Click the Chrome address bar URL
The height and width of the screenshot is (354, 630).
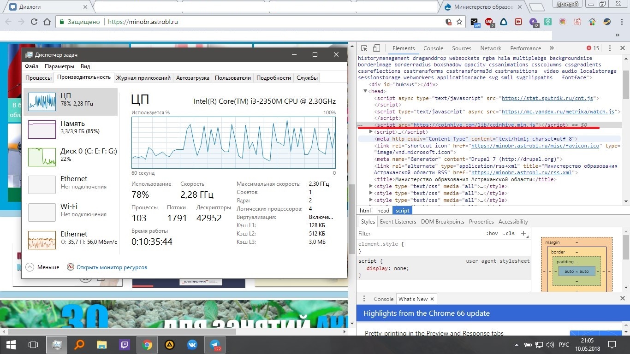(x=143, y=22)
